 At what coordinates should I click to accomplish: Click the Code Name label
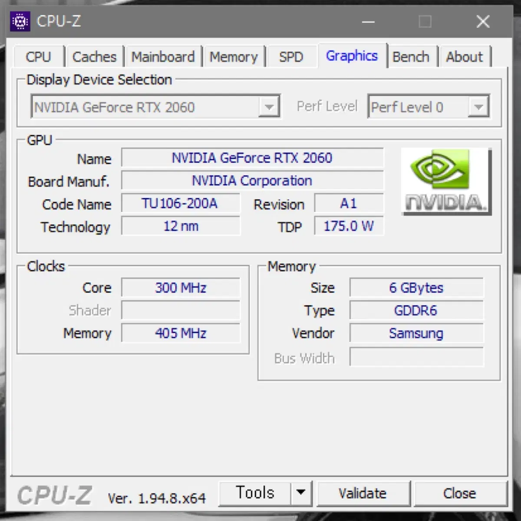[x=76, y=204]
